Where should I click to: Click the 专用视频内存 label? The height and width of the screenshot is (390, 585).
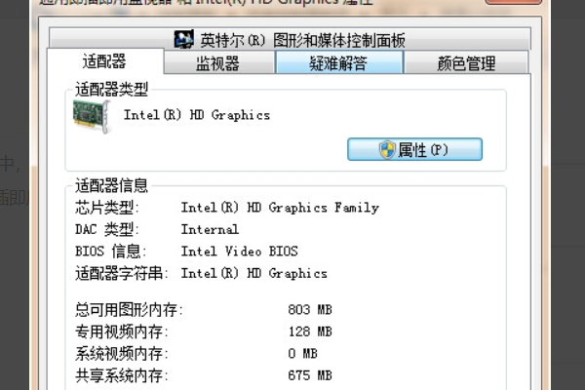pyautogui.click(x=122, y=331)
